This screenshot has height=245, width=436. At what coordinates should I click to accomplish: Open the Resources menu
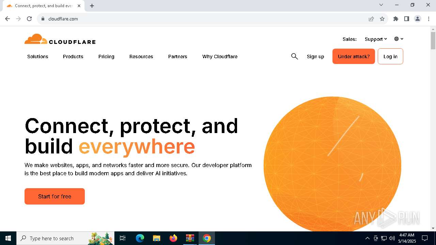click(141, 56)
